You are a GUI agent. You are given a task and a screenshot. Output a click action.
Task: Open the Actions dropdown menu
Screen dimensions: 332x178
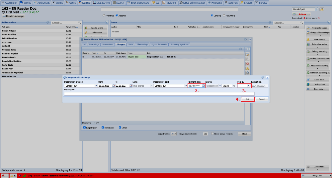301,14
